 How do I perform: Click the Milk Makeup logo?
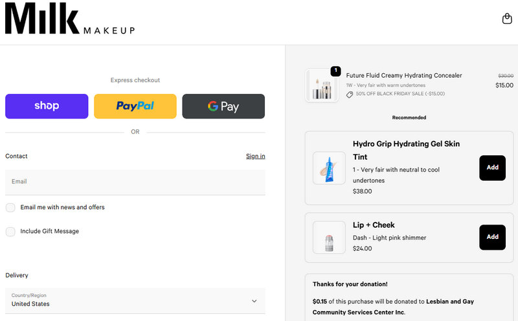pyautogui.click(x=70, y=19)
